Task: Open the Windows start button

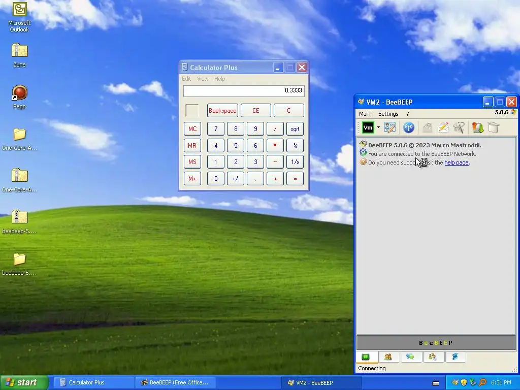Action: (x=24, y=382)
